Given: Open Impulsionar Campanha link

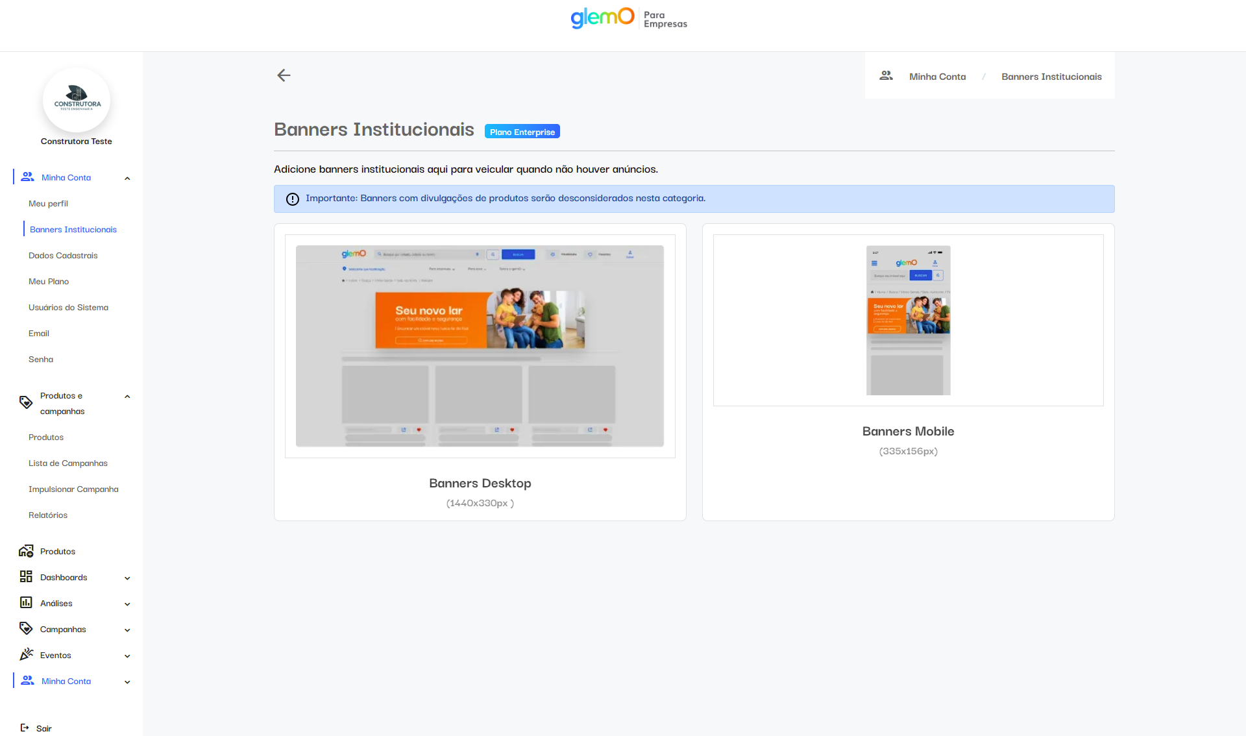Looking at the screenshot, I should [x=73, y=489].
